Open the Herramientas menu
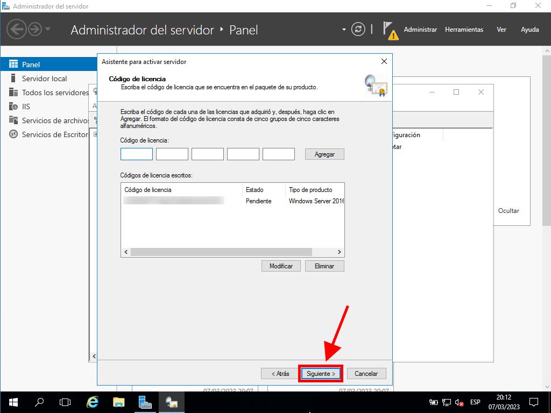Screen dimensions: 551x413 click(x=464, y=30)
